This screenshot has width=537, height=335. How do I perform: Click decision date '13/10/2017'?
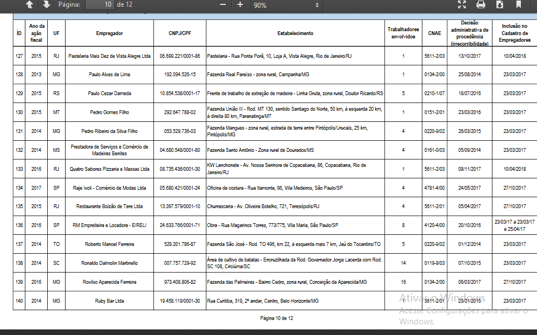tap(470, 56)
